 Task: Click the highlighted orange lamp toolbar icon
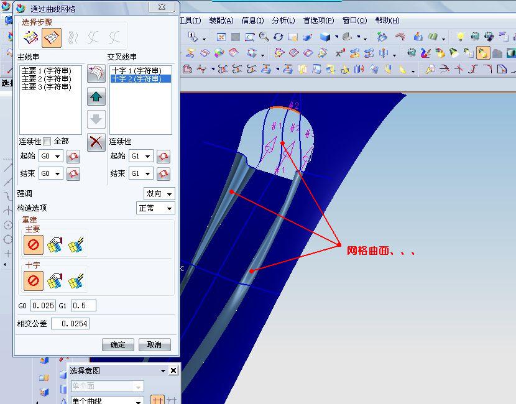click(483, 53)
